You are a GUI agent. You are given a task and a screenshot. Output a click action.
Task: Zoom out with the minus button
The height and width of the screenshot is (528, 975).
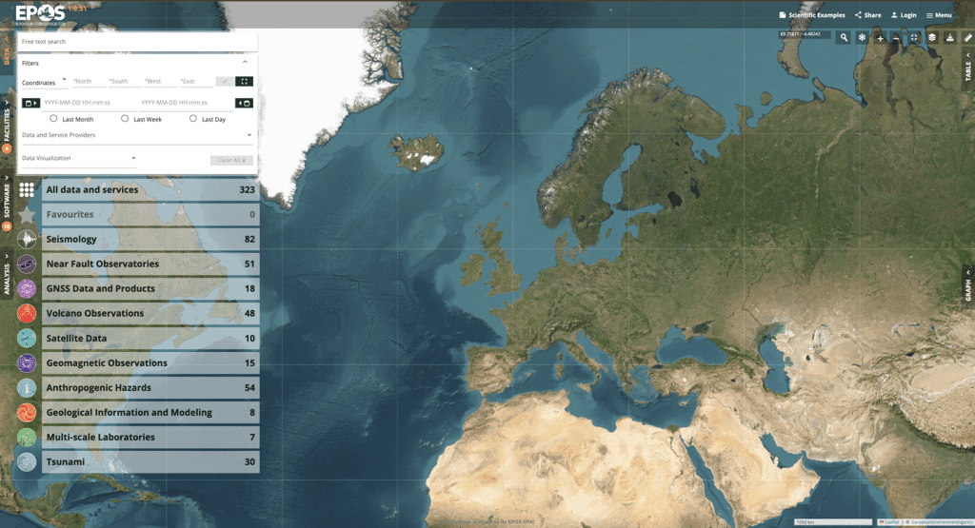coord(896,37)
